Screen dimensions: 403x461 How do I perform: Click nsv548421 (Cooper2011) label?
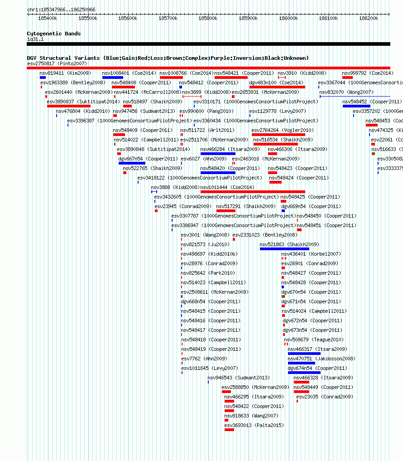[244, 73]
